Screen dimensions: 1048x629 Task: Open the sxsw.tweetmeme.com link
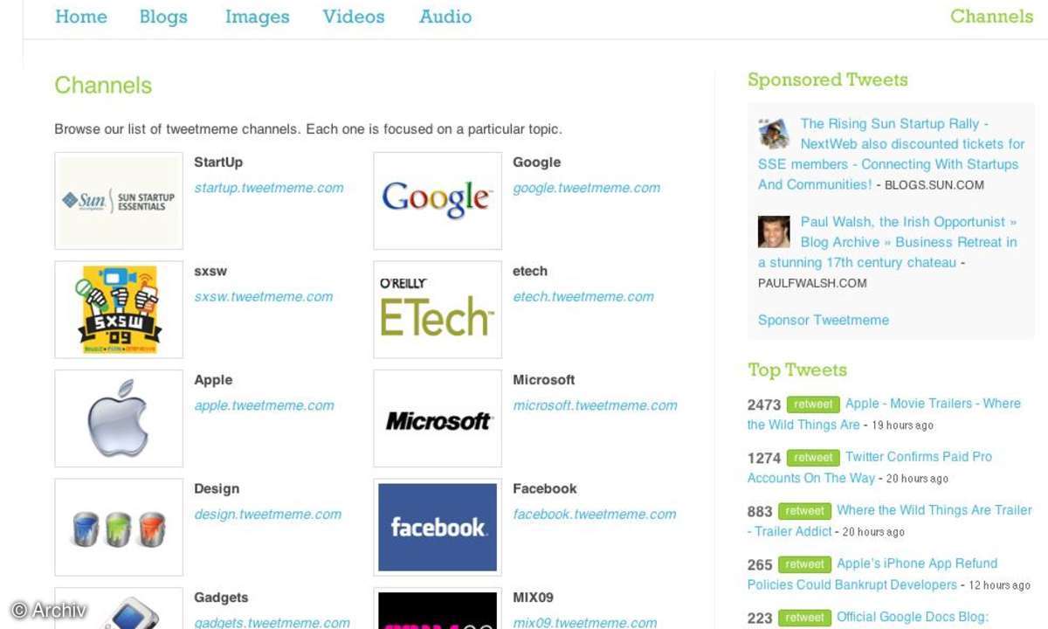point(264,297)
